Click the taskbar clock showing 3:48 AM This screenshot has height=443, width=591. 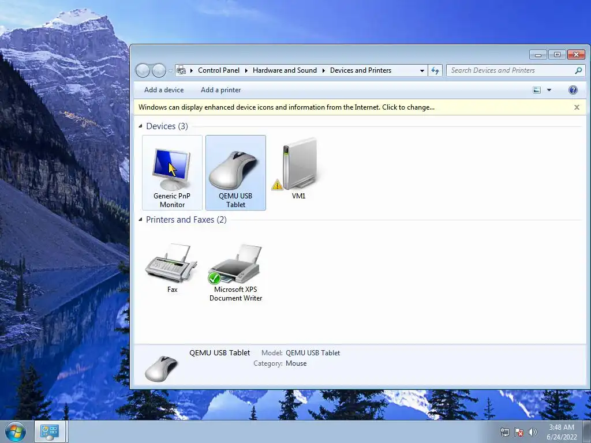point(562,432)
